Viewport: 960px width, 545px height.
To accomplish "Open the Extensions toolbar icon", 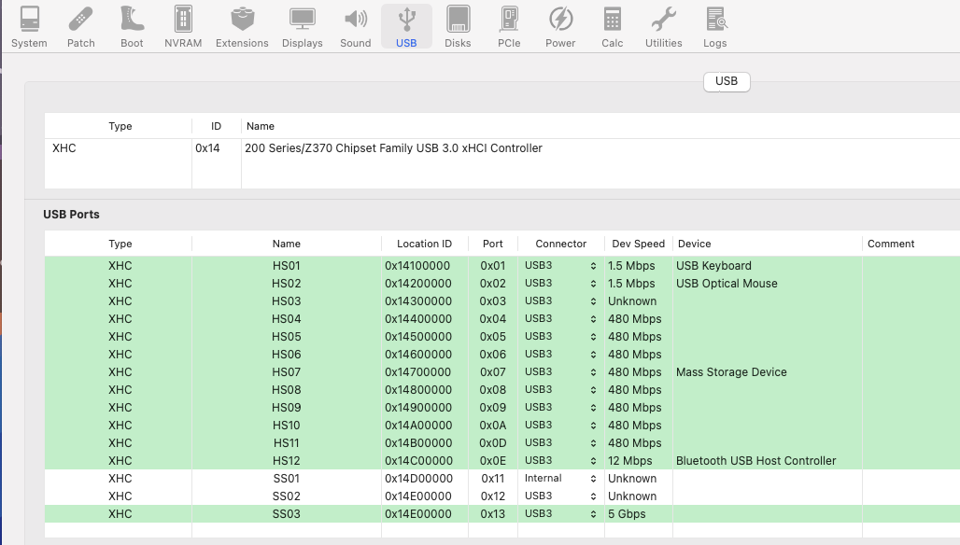I will (242, 26).
